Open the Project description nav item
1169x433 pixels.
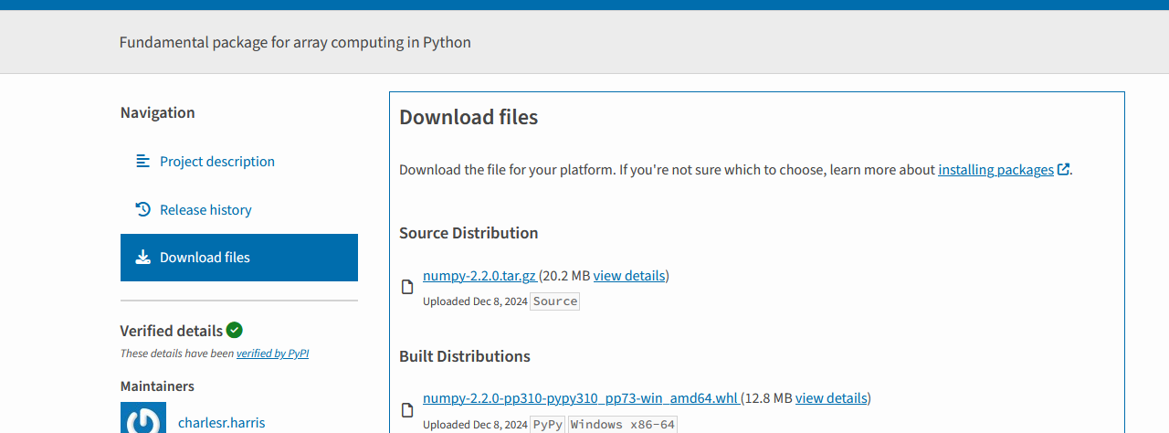point(239,161)
